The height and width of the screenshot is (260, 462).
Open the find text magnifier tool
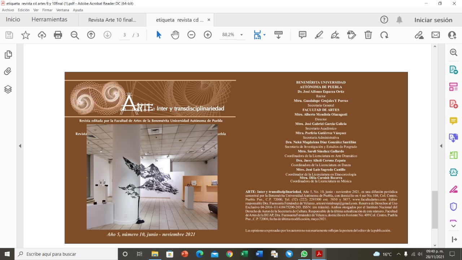75,35
